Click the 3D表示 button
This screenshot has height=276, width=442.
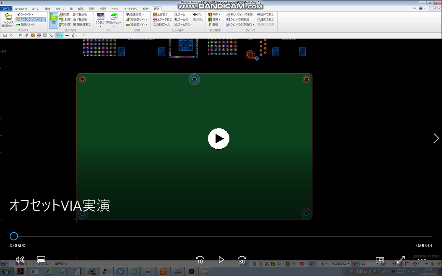click(100, 19)
